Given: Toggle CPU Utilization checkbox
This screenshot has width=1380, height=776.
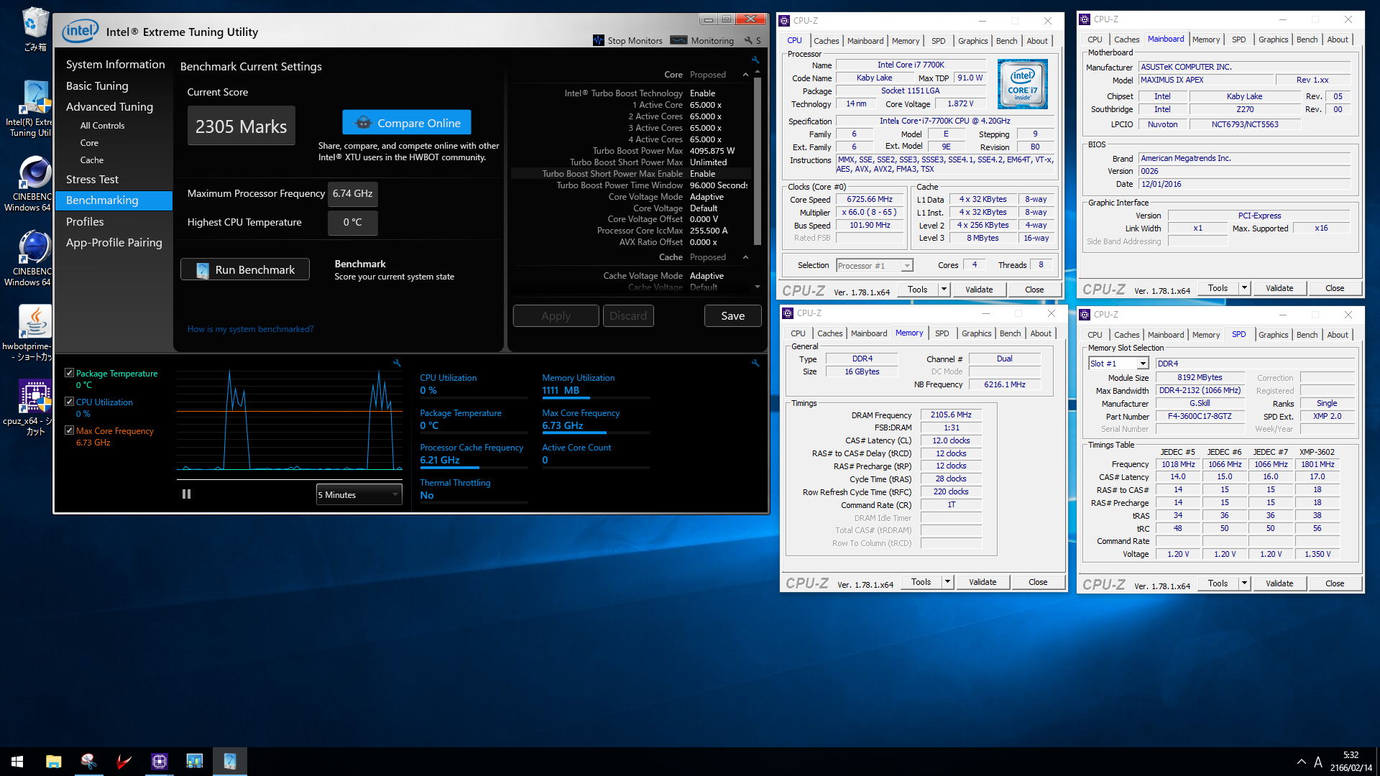Looking at the screenshot, I should pyautogui.click(x=70, y=402).
